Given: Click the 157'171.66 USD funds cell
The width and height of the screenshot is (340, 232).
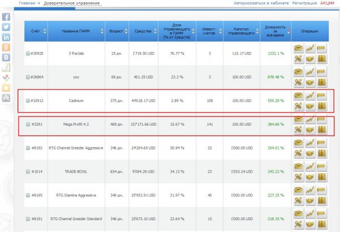Looking at the screenshot, I should pos(143,124).
